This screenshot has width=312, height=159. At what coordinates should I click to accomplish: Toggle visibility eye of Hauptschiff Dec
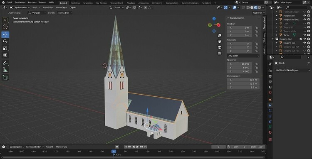point(305,20)
